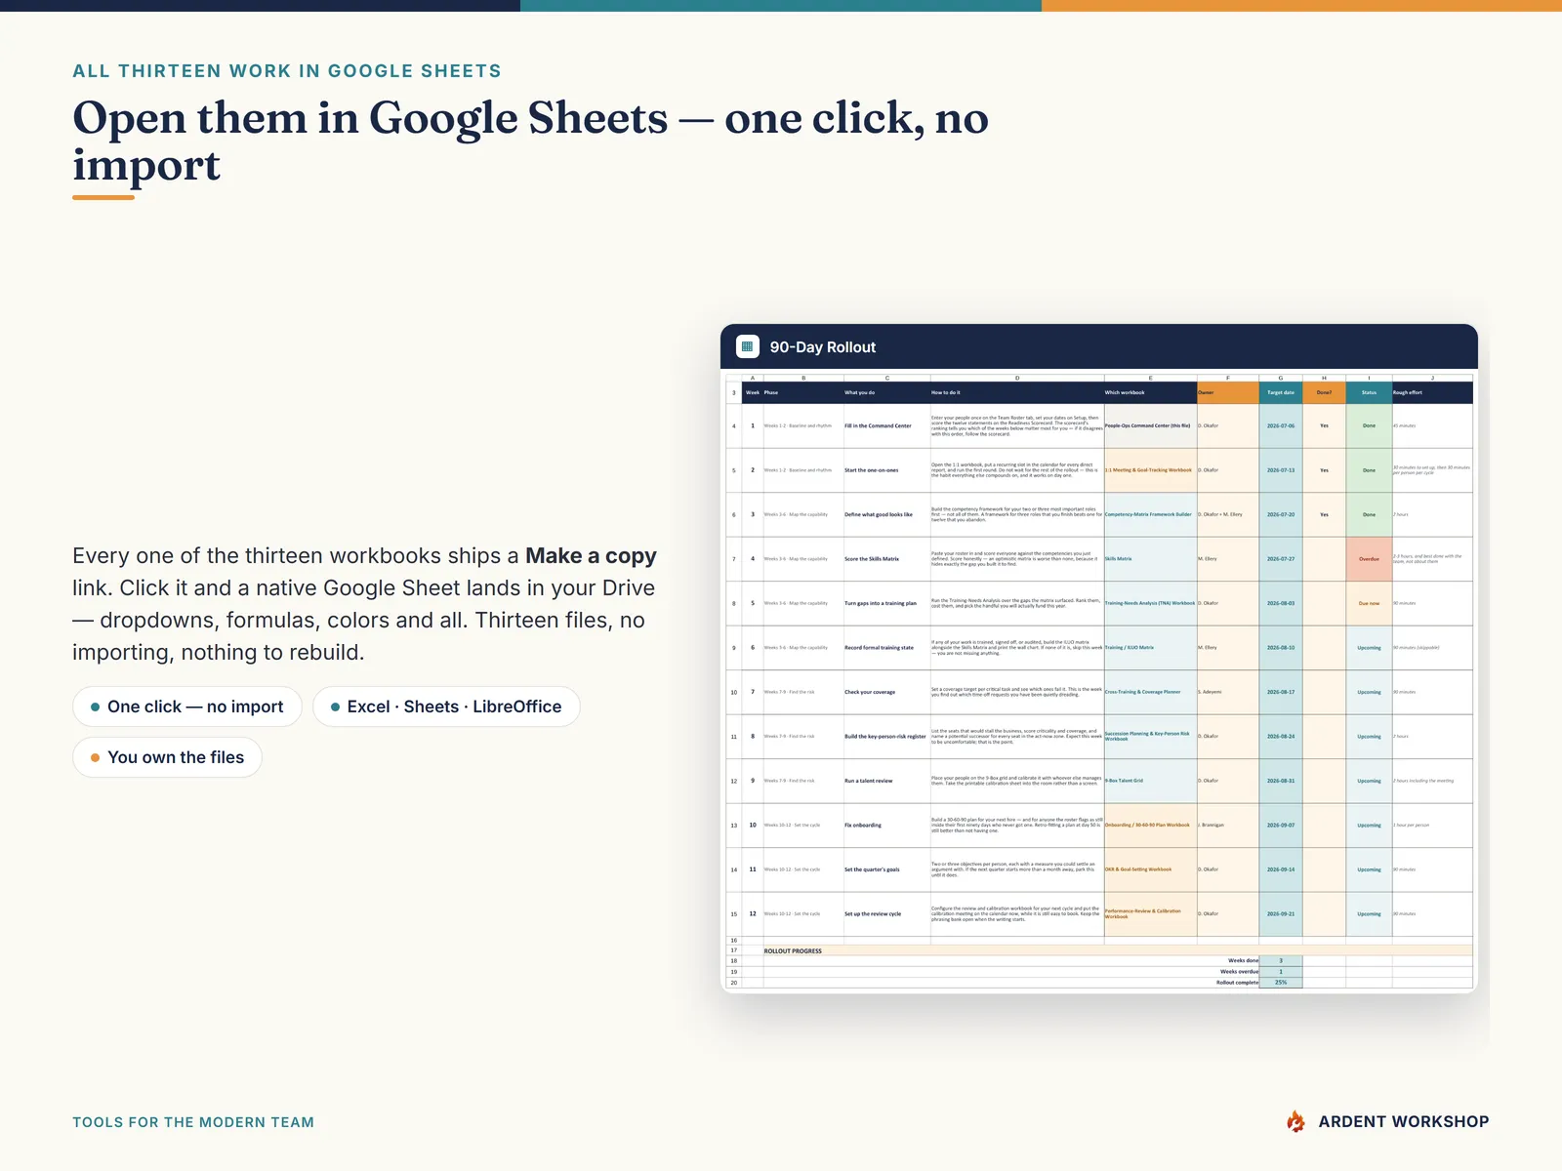This screenshot has height=1171, width=1562.
Task: Select the 'One click — no import' pill
Action: 187,707
